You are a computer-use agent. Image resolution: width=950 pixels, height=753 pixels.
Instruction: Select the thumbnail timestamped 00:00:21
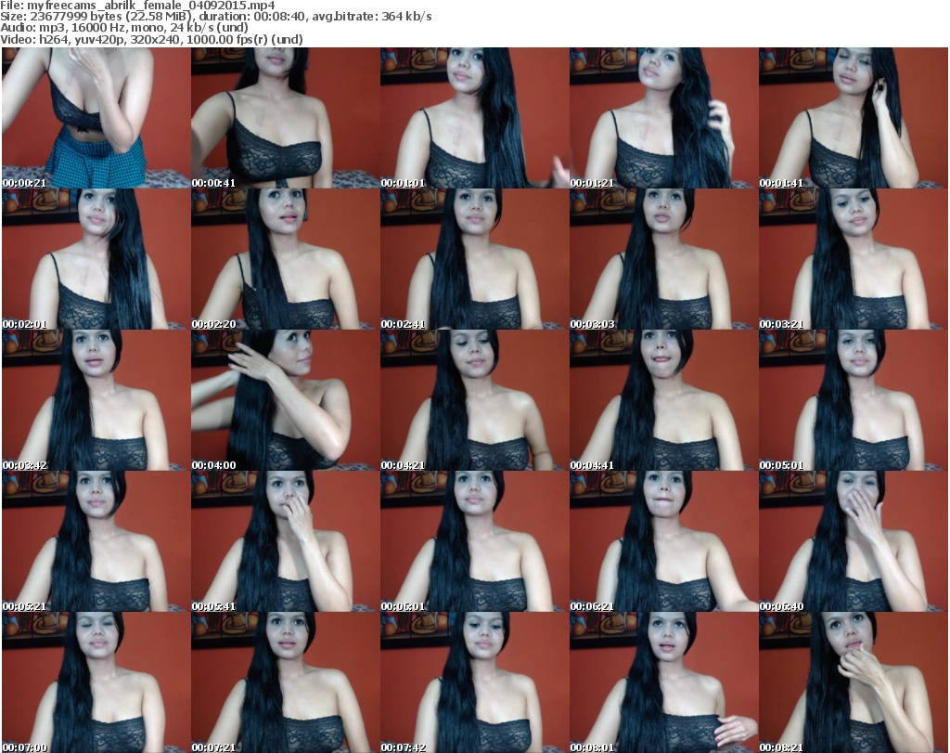click(x=96, y=118)
